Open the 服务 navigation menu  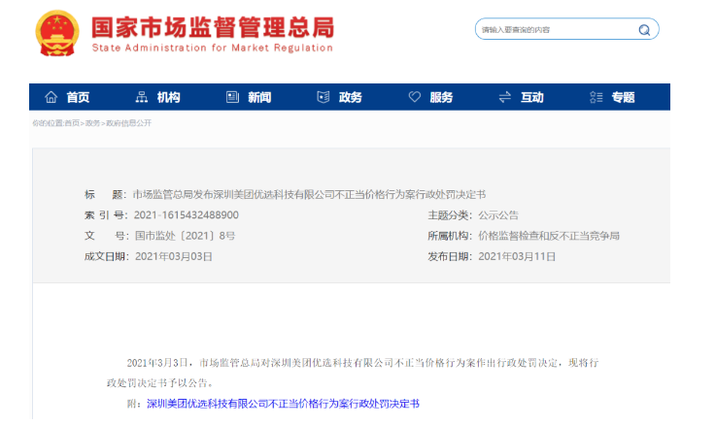[x=441, y=97]
